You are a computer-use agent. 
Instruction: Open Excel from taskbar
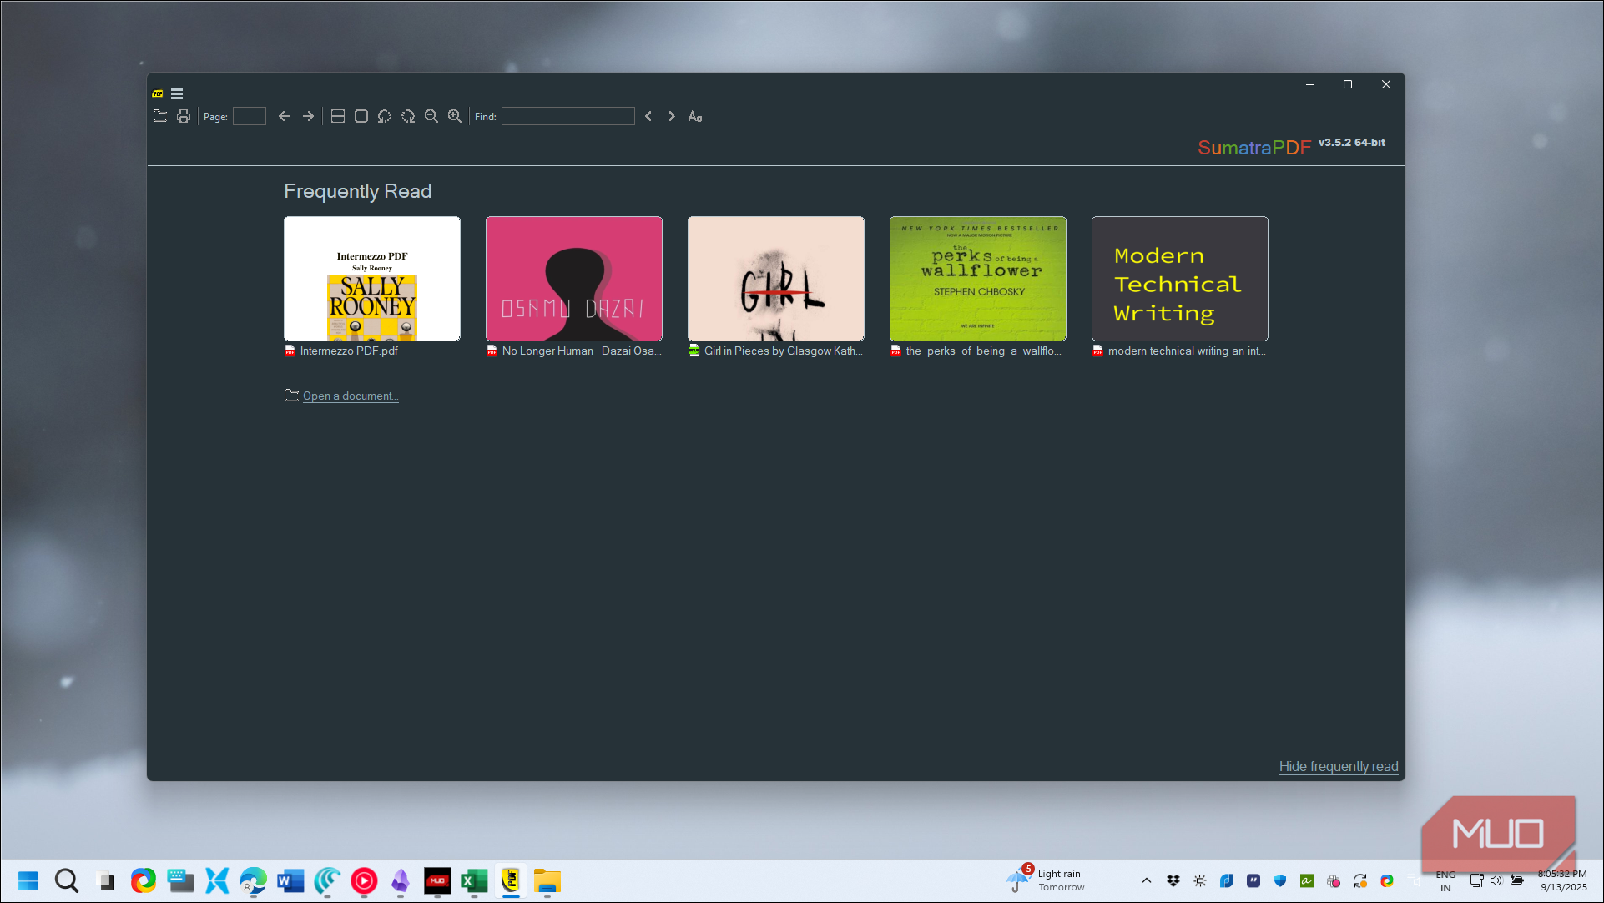point(474,881)
